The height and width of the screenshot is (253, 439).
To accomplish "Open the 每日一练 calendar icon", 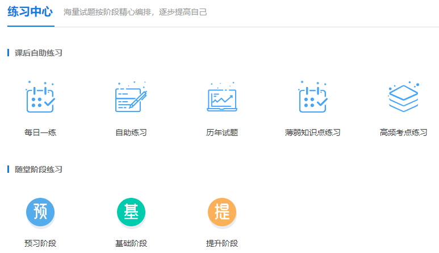I will coord(40,97).
